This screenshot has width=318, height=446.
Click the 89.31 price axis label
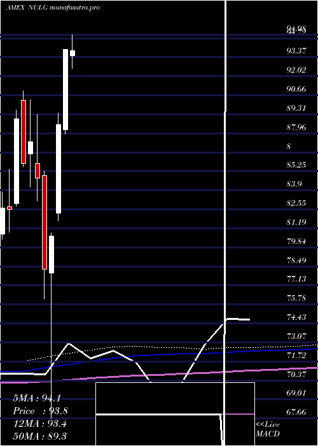pos(296,108)
